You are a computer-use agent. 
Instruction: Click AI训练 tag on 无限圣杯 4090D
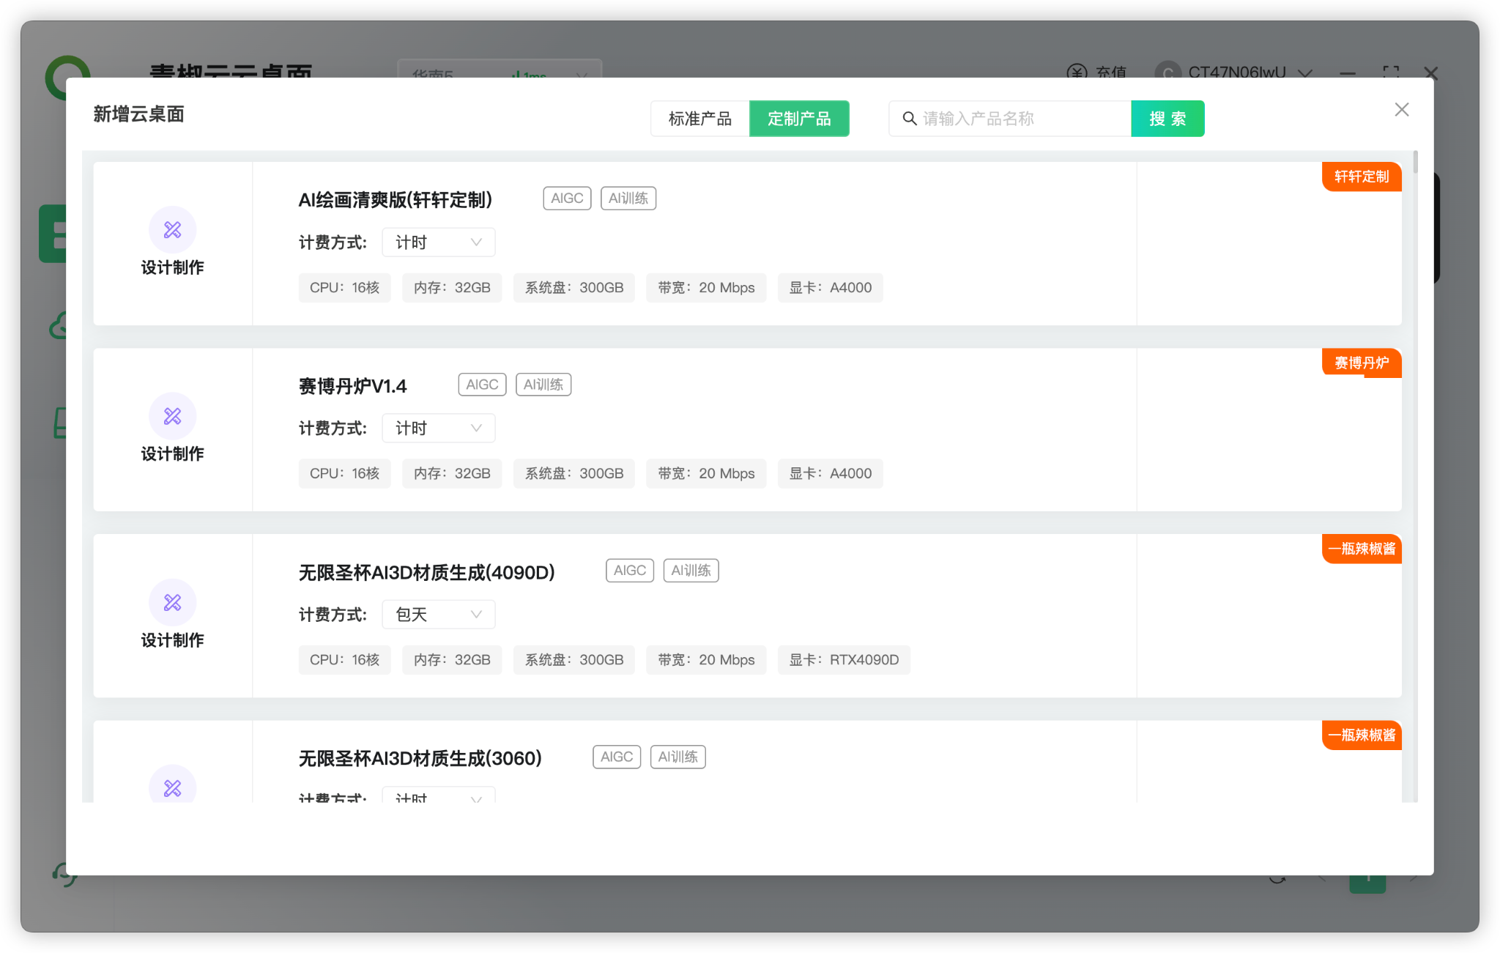(691, 571)
